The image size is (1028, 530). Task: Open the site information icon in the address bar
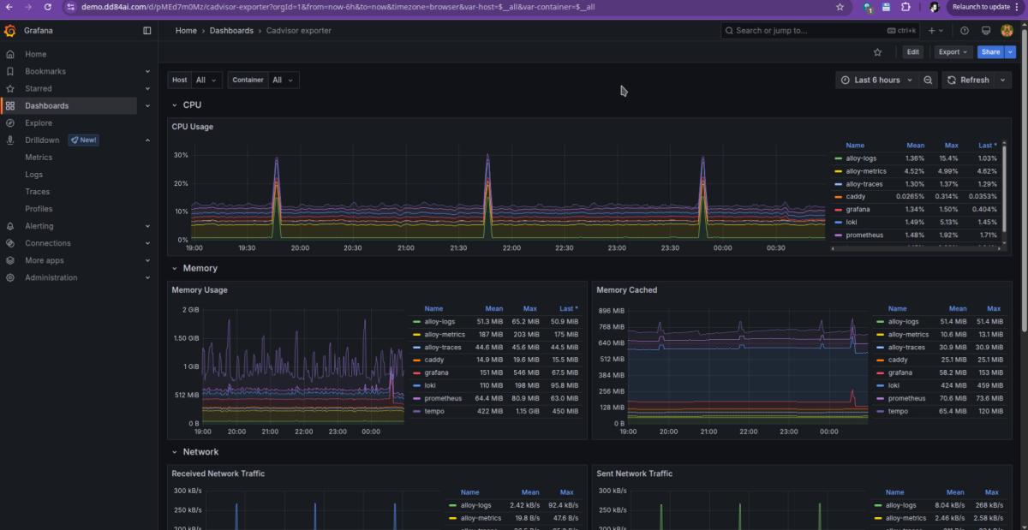(x=70, y=7)
